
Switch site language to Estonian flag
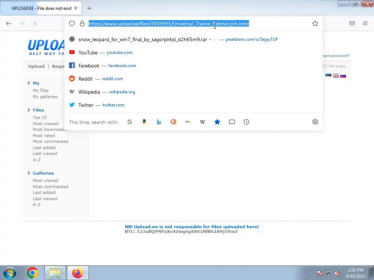(x=328, y=76)
